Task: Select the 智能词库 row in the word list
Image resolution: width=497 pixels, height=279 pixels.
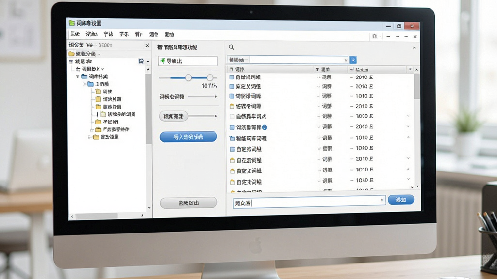Action: (x=319, y=138)
